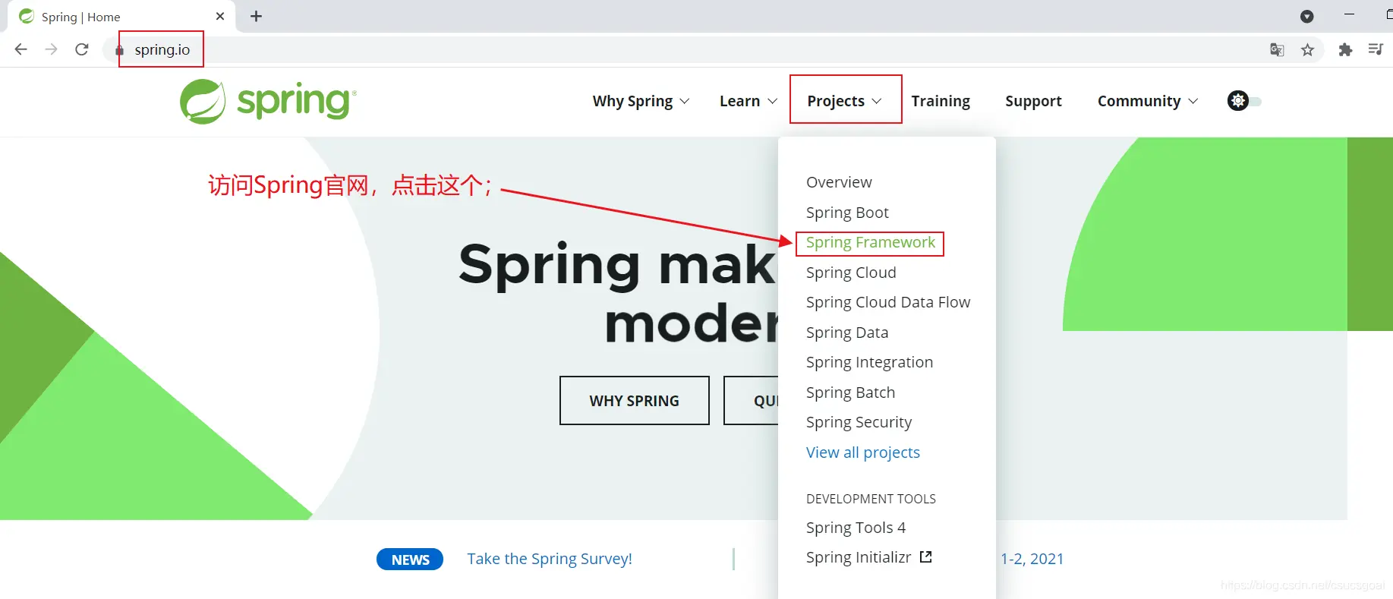Open Spring Tools 4 under Development Tools
The image size is (1393, 599).
[856, 528]
